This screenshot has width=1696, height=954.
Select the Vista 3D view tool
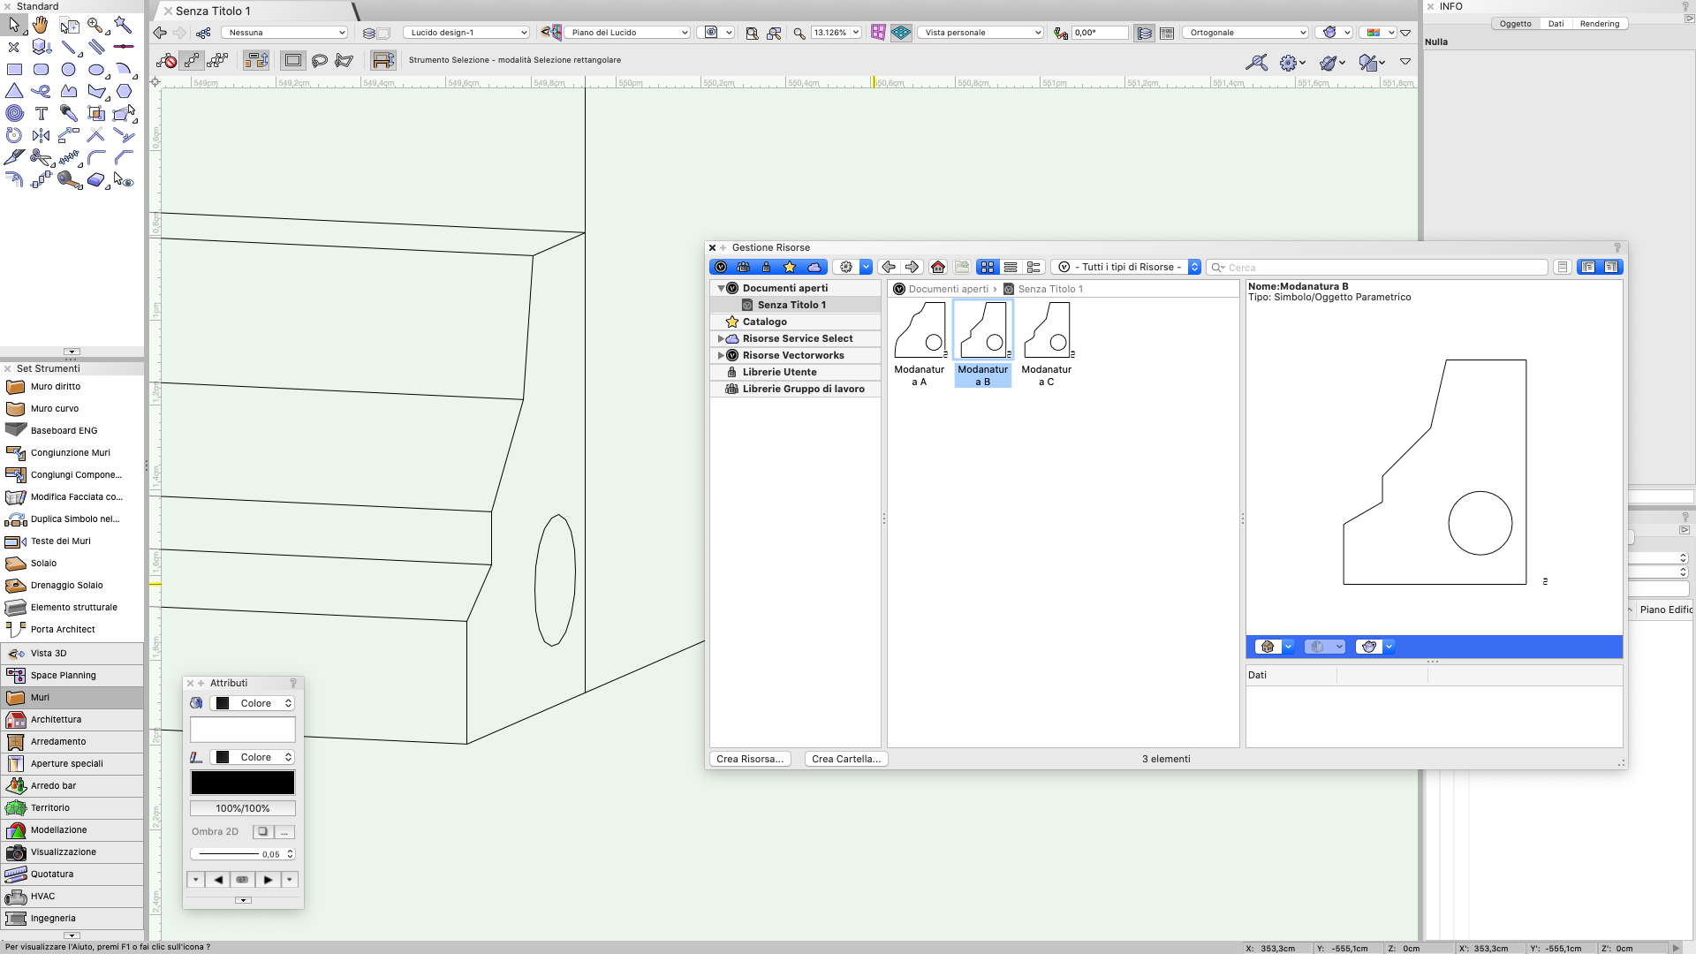point(48,652)
